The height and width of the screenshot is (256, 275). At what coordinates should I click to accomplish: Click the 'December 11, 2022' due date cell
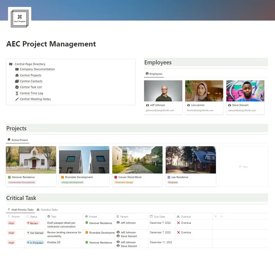click(x=161, y=242)
